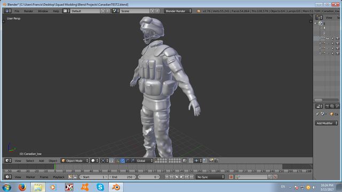Toggle lock camera to layers icon

[x=185, y=161]
